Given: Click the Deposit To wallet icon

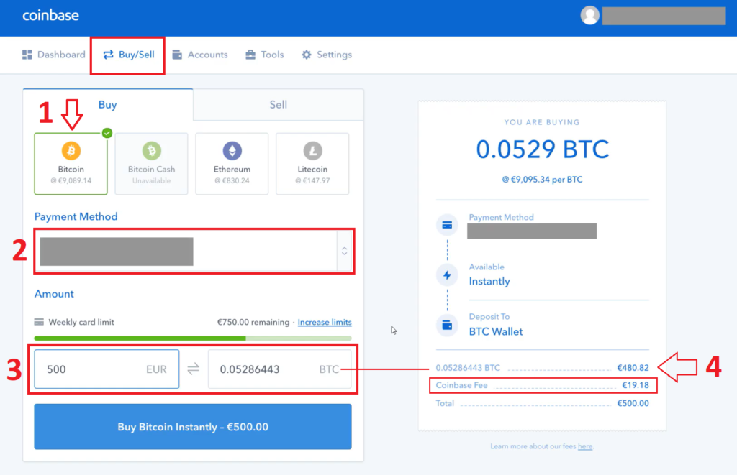Looking at the screenshot, I should (x=447, y=325).
